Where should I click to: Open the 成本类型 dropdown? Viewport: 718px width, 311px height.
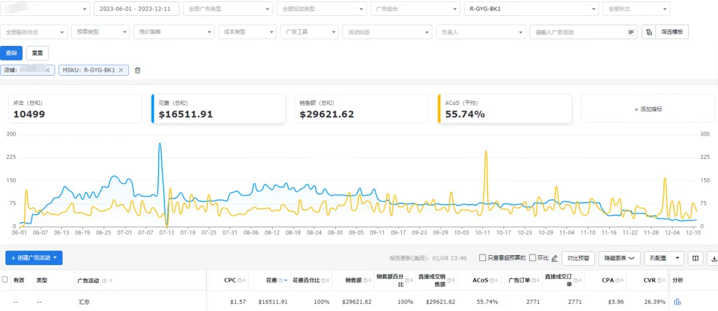pos(247,32)
